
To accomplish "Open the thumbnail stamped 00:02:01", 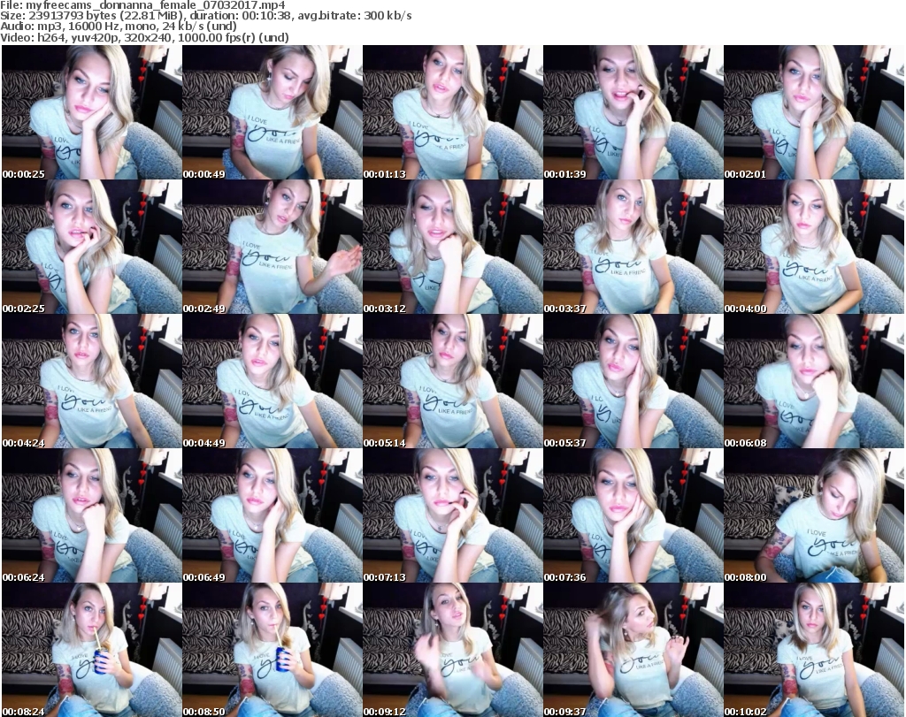I will tap(814, 112).
